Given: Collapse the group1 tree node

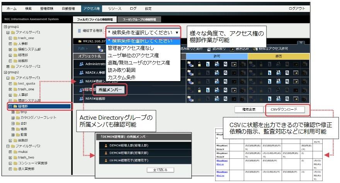Looking at the screenshot, I should [x=5, y=27].
